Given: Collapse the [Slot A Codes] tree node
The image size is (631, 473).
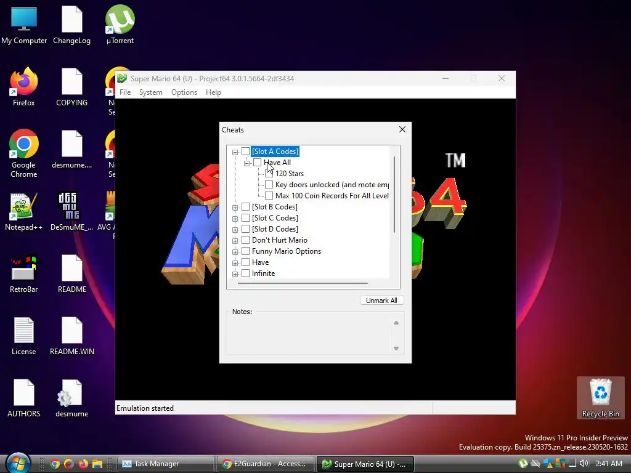Looking at the screenshot, I should coord(235,152).
